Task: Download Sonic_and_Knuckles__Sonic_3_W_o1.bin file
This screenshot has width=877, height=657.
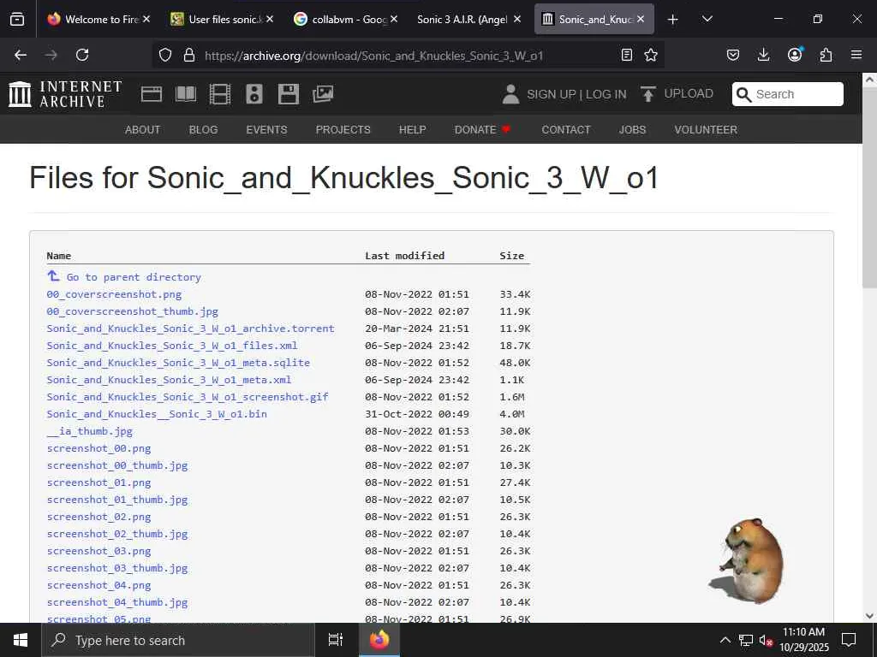Action: [x=157, y=414]
